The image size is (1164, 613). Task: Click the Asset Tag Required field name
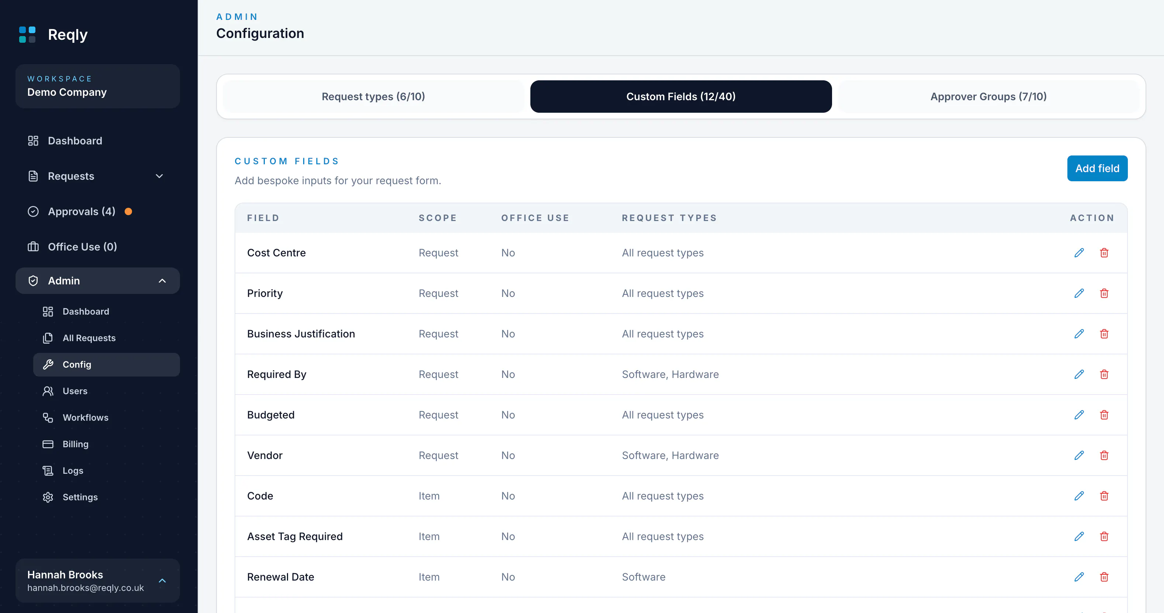coord(295,537)
